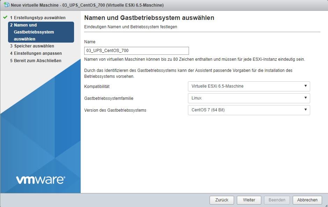Click the Weiter button
Image resolution: width=328 pixels, height=207 pixels.
click(x=249, y=200)
